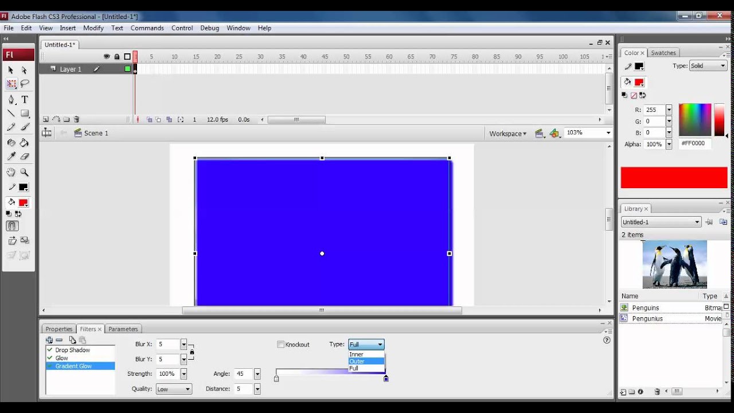
Task: Select the Subselection tool
Action: tap(24, 70)
